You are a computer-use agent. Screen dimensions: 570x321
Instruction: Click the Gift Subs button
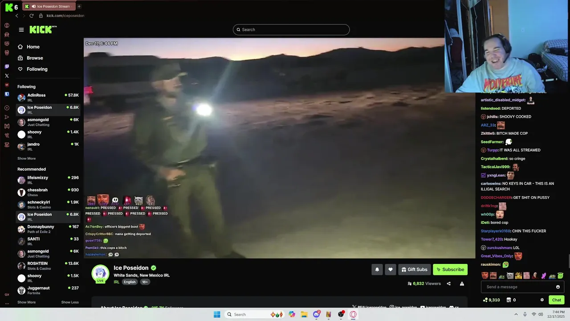point(414,269)
